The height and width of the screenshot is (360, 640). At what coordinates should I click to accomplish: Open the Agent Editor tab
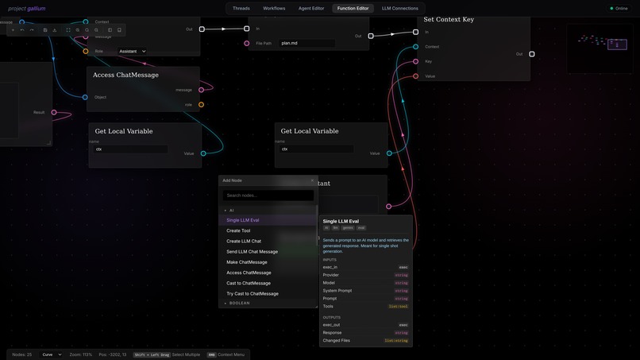311,8
